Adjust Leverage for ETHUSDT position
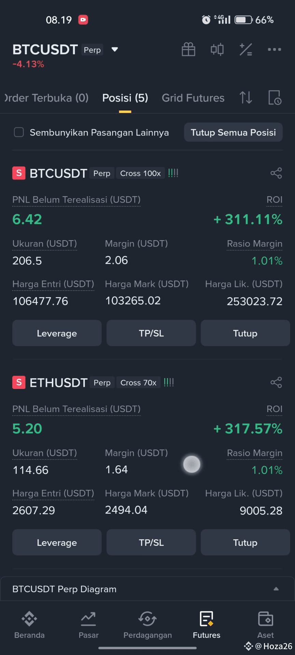Image resolution: width=295 pixels, height=655 pixels. tap(57, 542)
